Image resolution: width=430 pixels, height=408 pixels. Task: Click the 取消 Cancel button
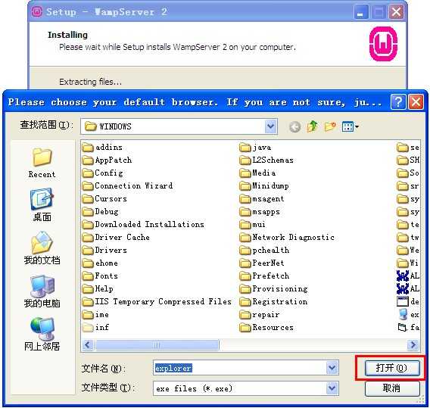392,388
